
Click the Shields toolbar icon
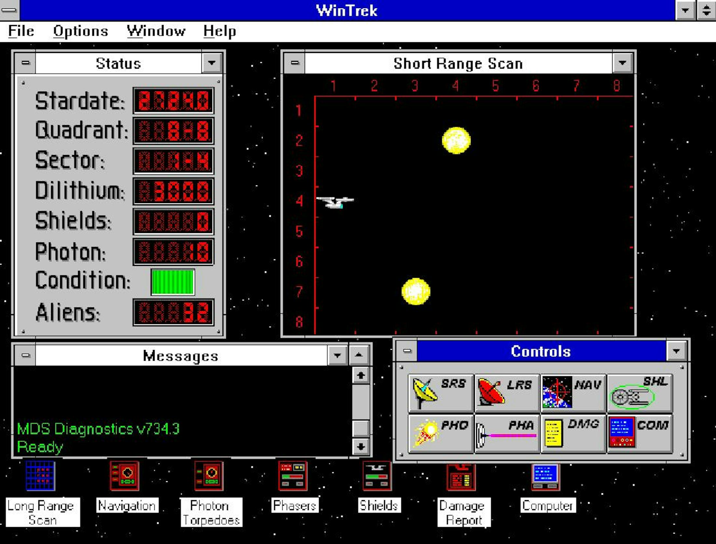pyautogui.click(x=378, y=476)
